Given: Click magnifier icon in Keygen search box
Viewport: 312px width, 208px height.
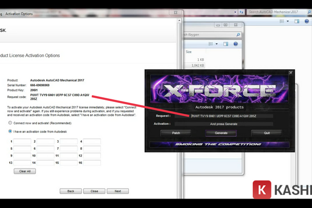Looking at the screenshot, I should click(238, 35).
